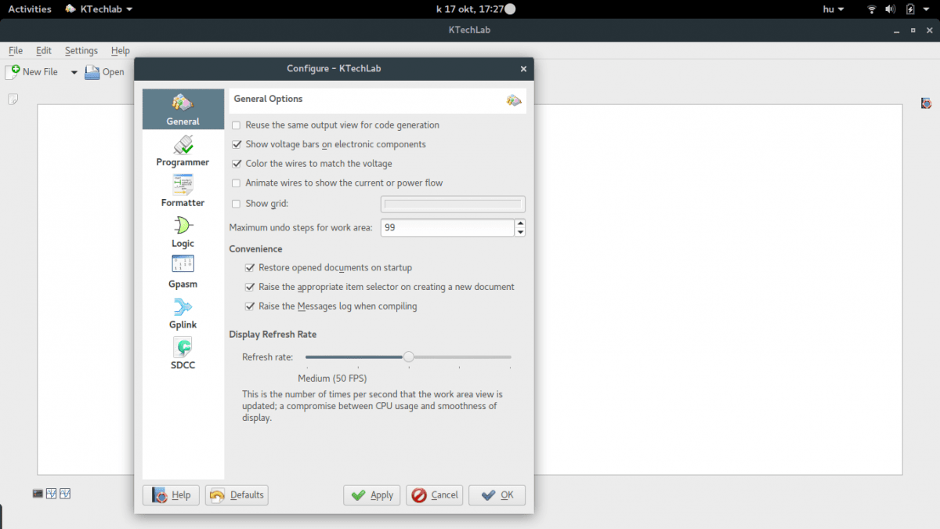Click the first oscilloscope waveform icon

coord(52,494)
